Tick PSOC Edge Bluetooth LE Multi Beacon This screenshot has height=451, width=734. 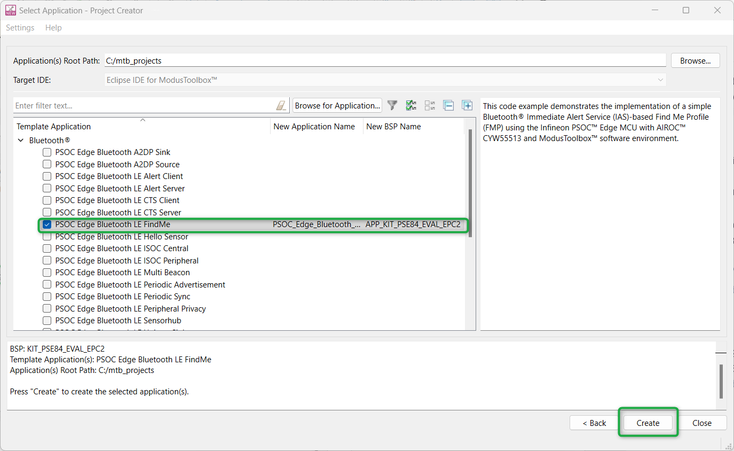pos(47,273)
